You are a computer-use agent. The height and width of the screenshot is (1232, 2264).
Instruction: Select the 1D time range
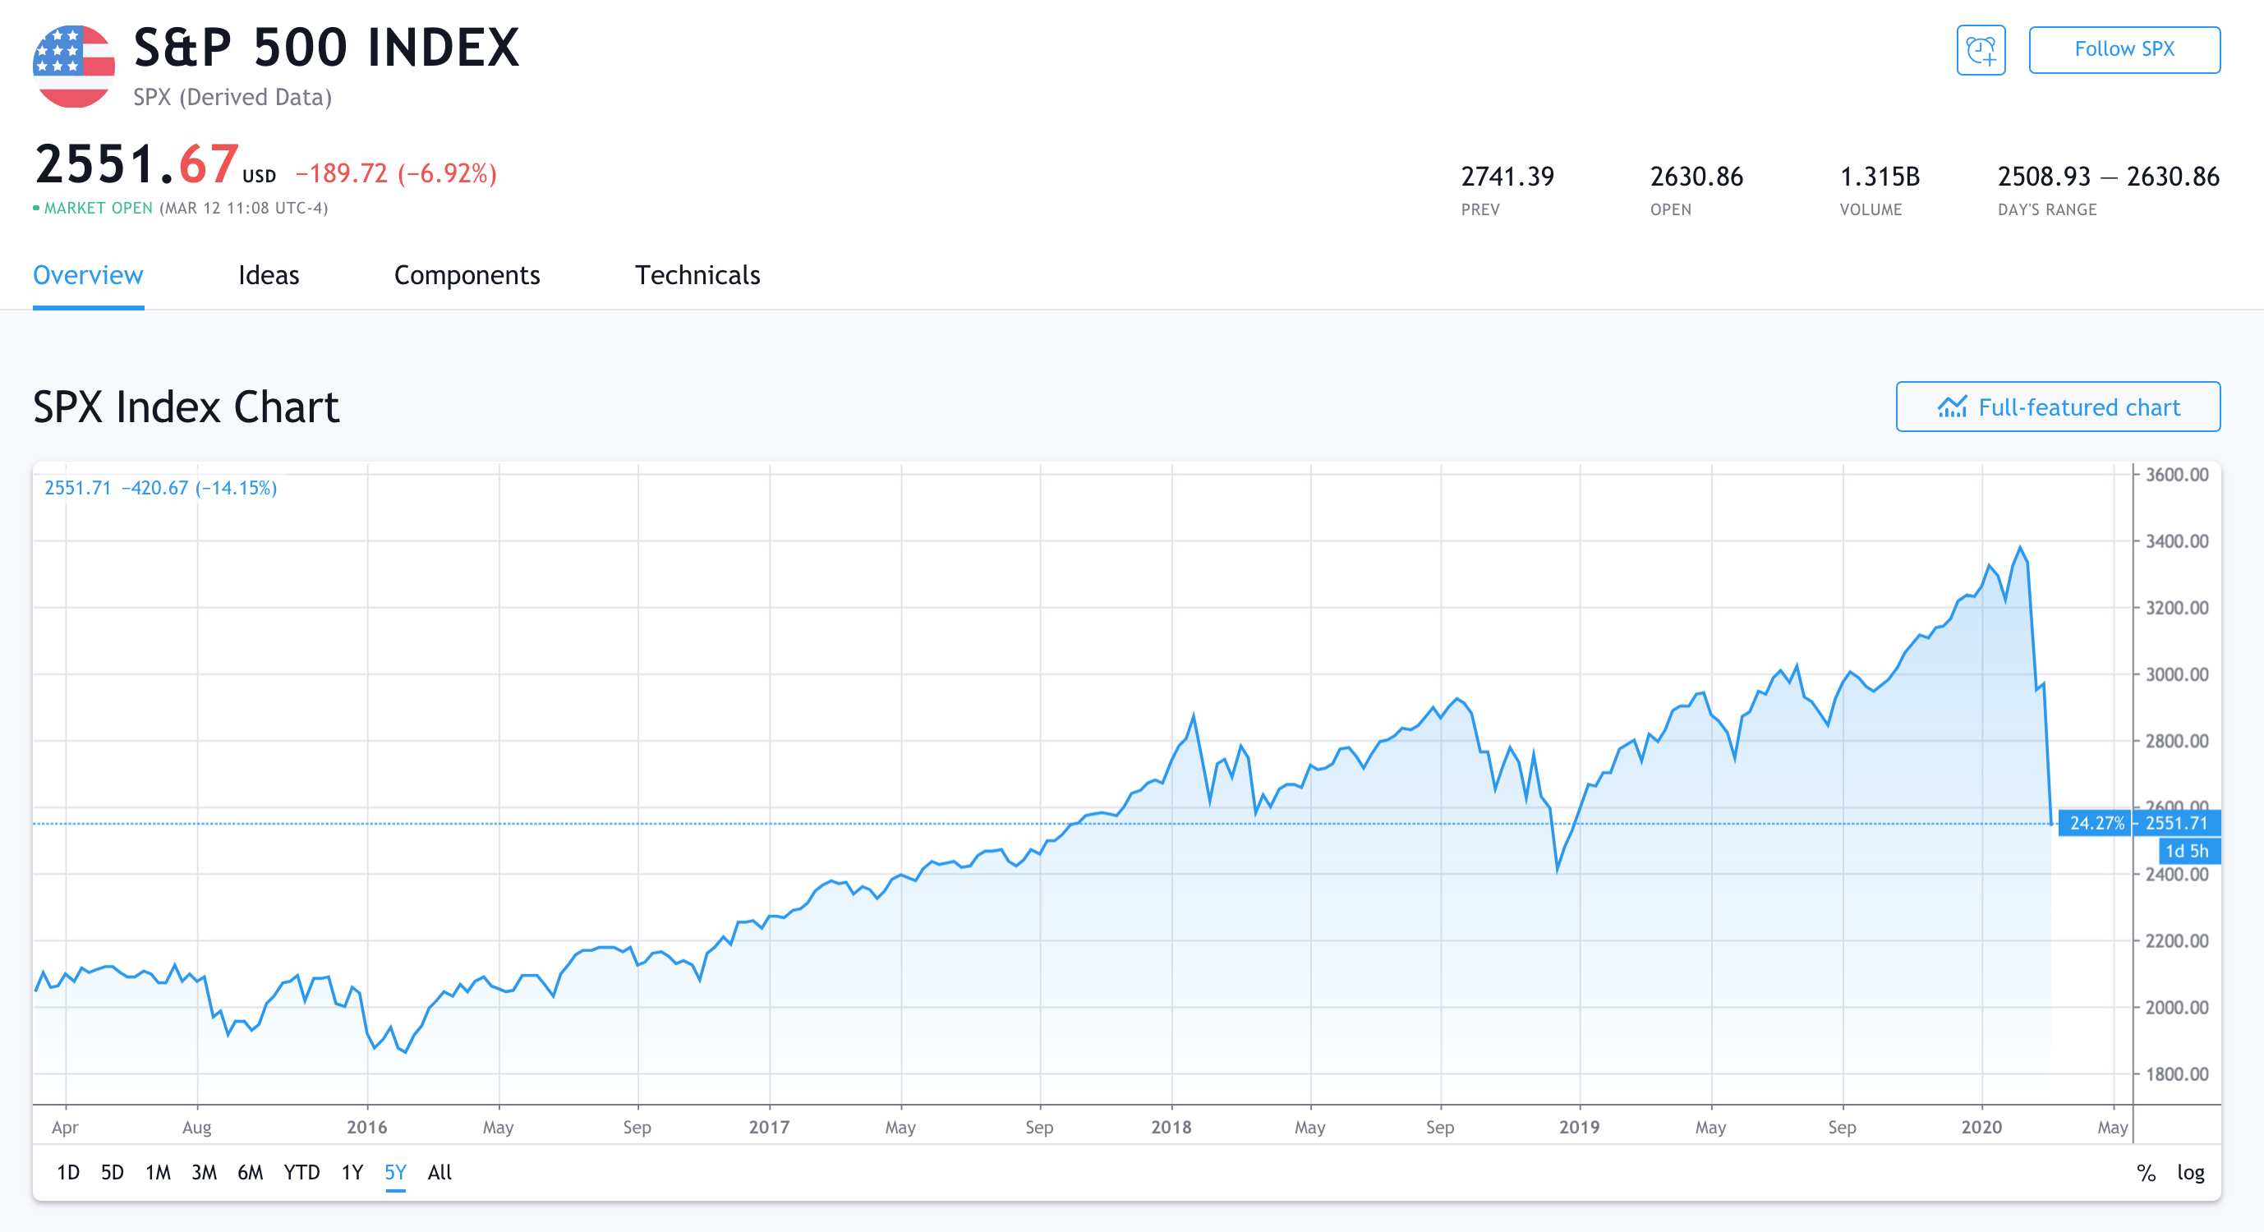67,1172
